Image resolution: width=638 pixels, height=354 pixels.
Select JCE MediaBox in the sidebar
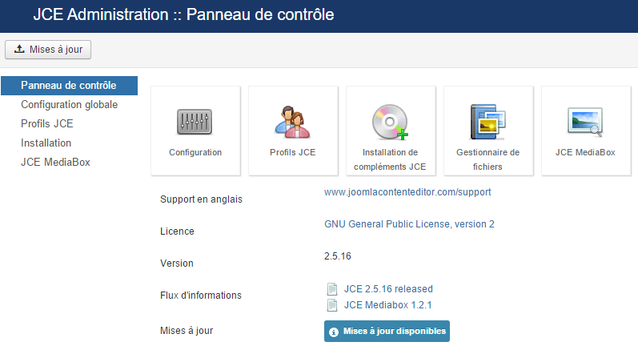[x=56, y=163]
